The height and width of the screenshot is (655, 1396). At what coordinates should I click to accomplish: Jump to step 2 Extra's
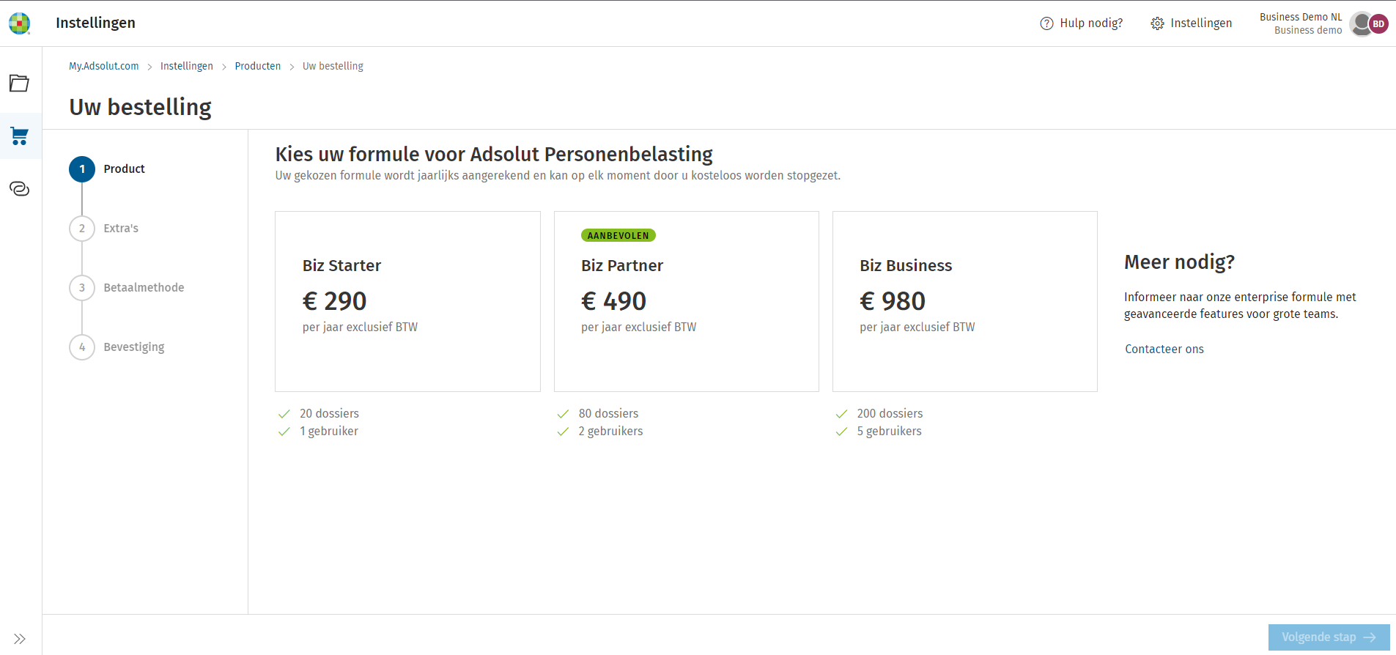pyautogui.click(x=82, y=229)
